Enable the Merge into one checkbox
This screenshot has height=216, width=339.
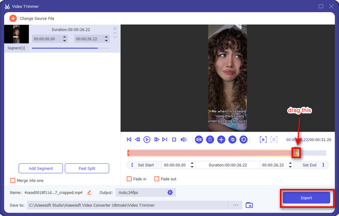click(13, 180)
